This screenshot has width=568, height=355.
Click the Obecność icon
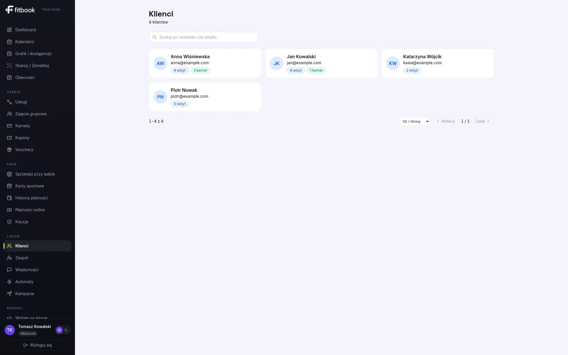pyautogui.click(x=9, y=78)
